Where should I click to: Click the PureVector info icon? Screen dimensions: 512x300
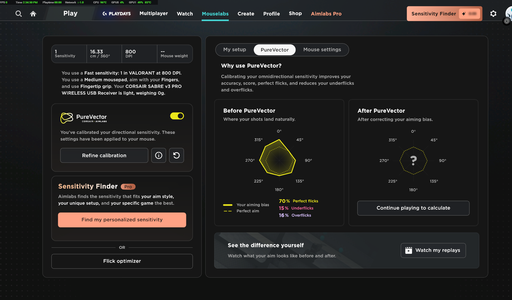(x=159, y=155)
